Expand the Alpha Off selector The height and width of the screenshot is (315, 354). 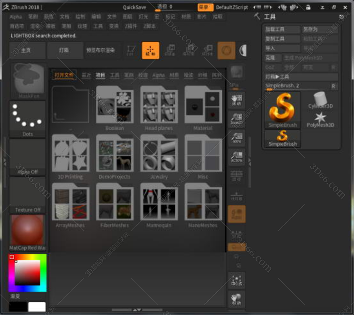[28, 157]
